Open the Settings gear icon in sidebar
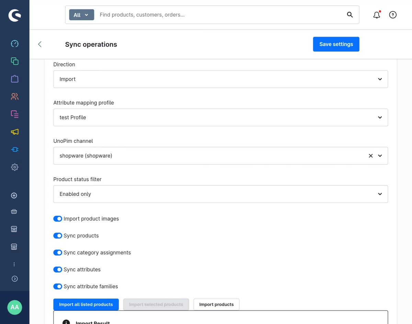Screen dimensions: 412x324 tap(14, 167)
